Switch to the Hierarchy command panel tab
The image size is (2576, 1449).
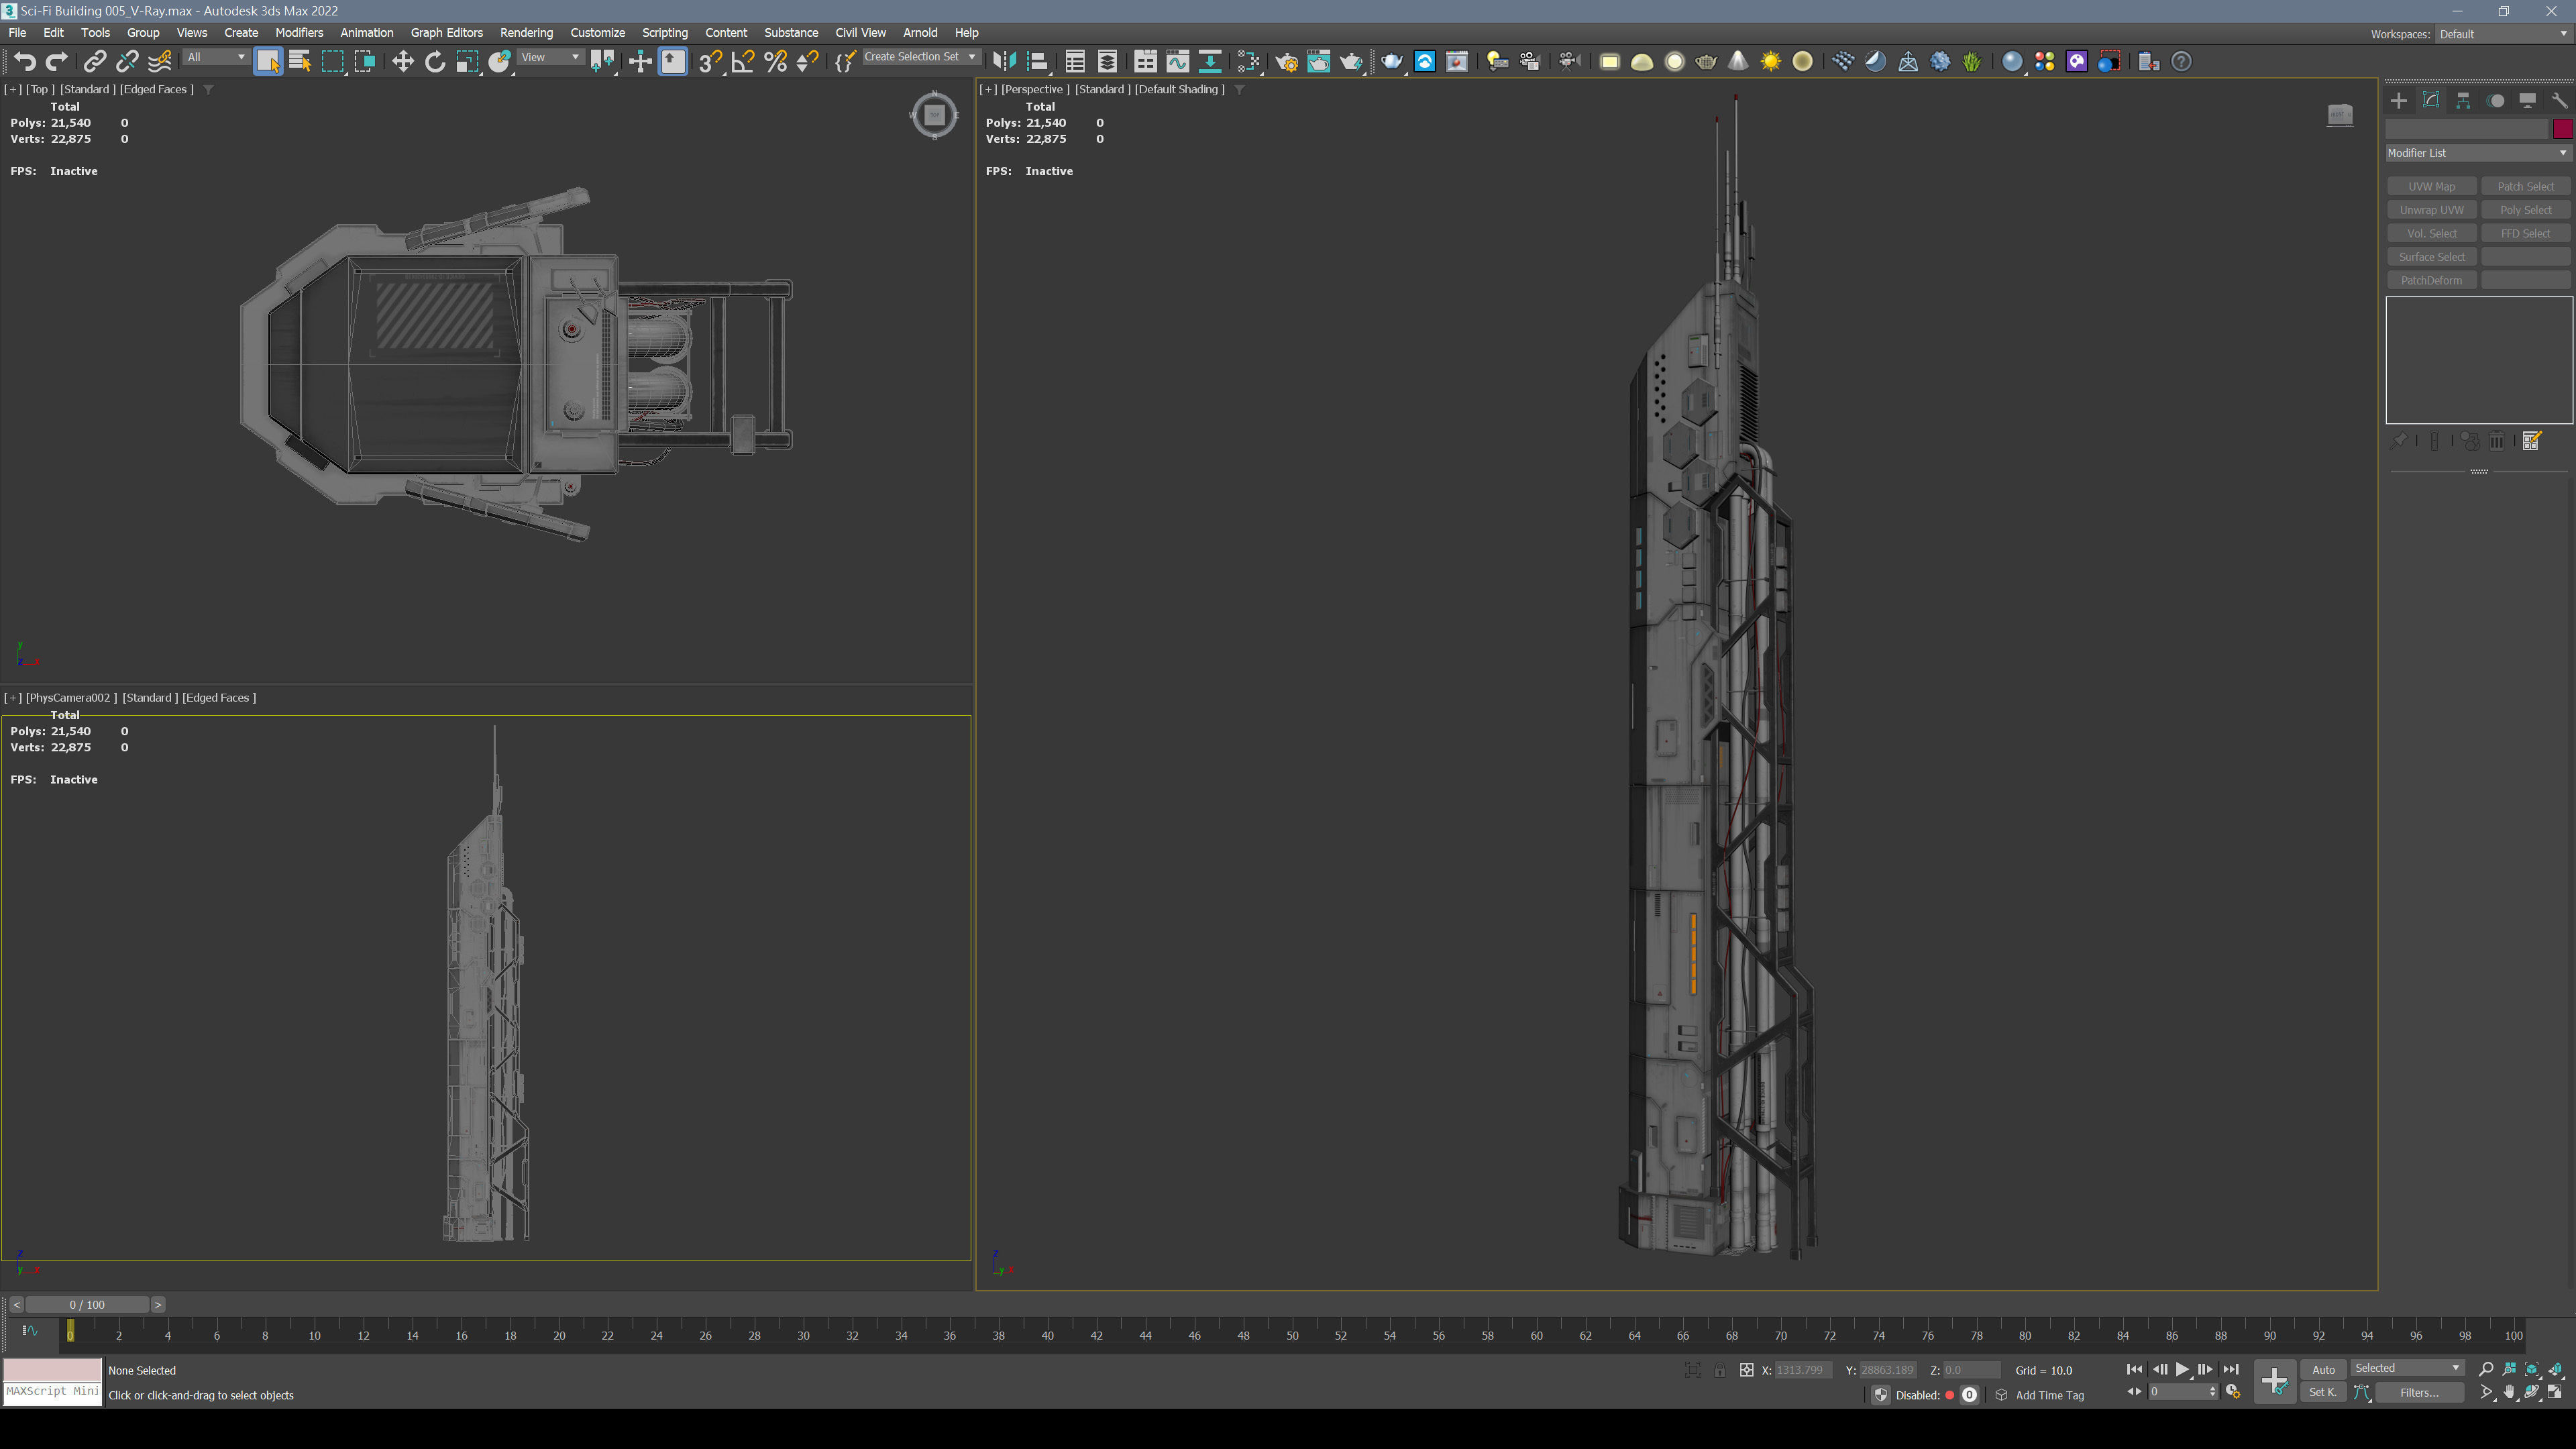coord(2463,100)
